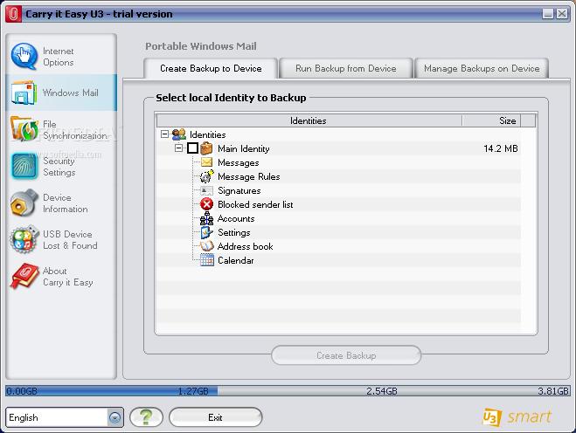The height and width of the screenshot is (433, 576).
Task: Click the Exit button
Action: [215, 417]
